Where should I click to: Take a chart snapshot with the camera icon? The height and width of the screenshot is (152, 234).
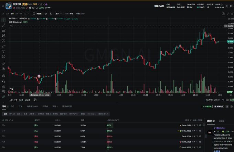click(x=223, y=13)
